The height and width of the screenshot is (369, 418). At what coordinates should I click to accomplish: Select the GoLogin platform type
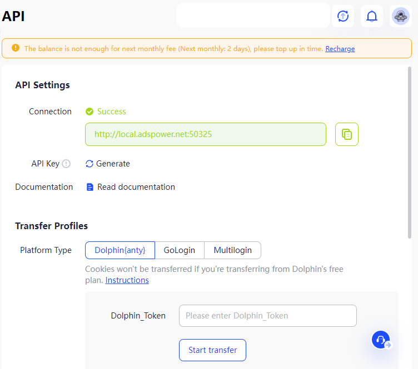pyautogui.click(x=180, y=250)
